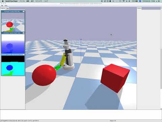Open the ヘルプ menu in the macOS menu bar
Viewport: 162px width, 122px height.
(x=46, y=1)
